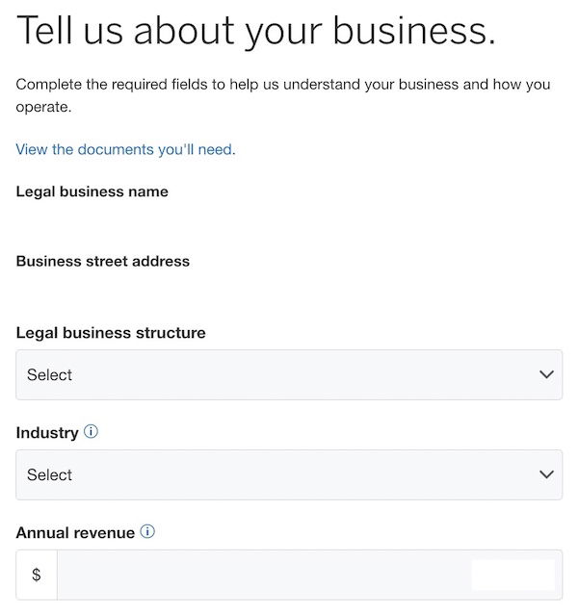Click the Industry field label text
This screenshot has width=578, height=613.
[47, 433]
